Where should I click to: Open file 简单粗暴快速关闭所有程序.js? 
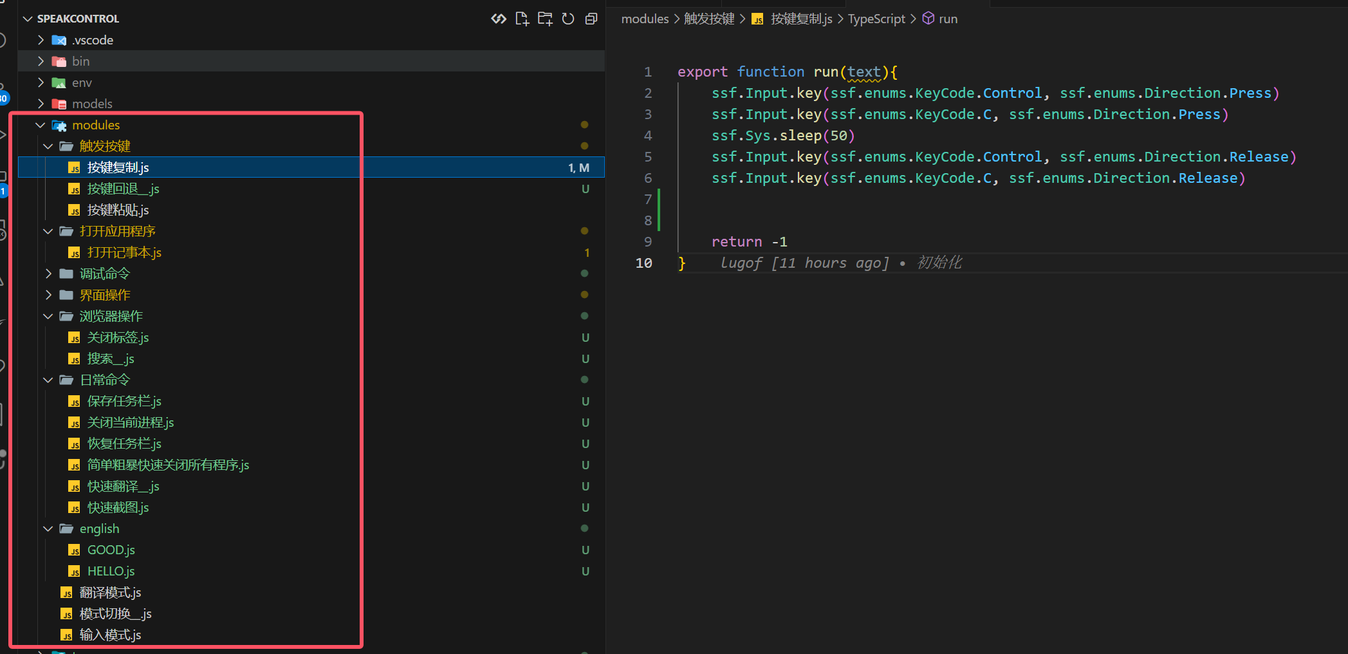(x=311, y=465)
